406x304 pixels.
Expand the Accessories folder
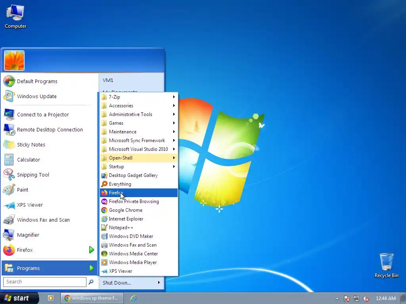pyautogui.click(x=139, y=105)
